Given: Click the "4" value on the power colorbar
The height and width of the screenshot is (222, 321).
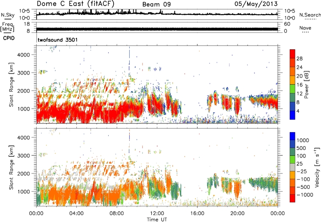Looking at the screenshot, I should point(298,111).
